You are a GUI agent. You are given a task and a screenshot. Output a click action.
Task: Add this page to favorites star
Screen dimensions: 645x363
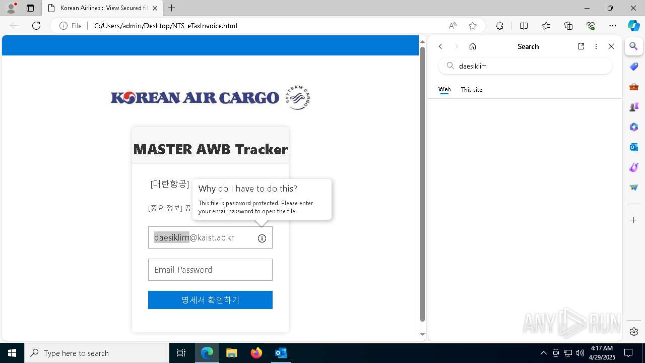click(473, 26)
